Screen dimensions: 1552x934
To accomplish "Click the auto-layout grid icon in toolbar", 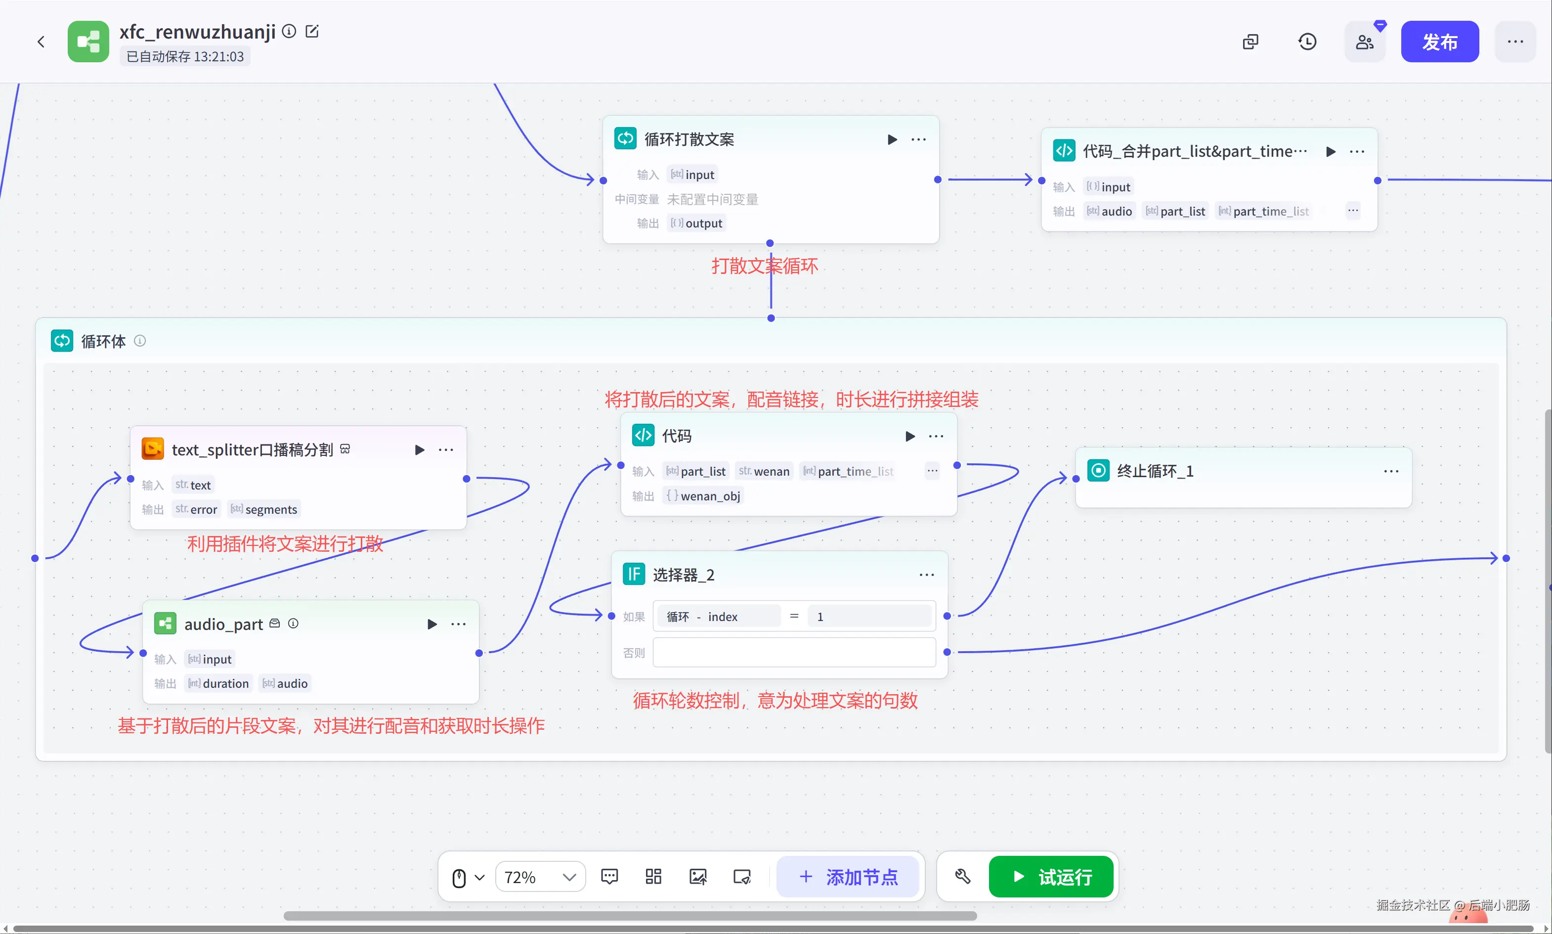I will 653,876.
